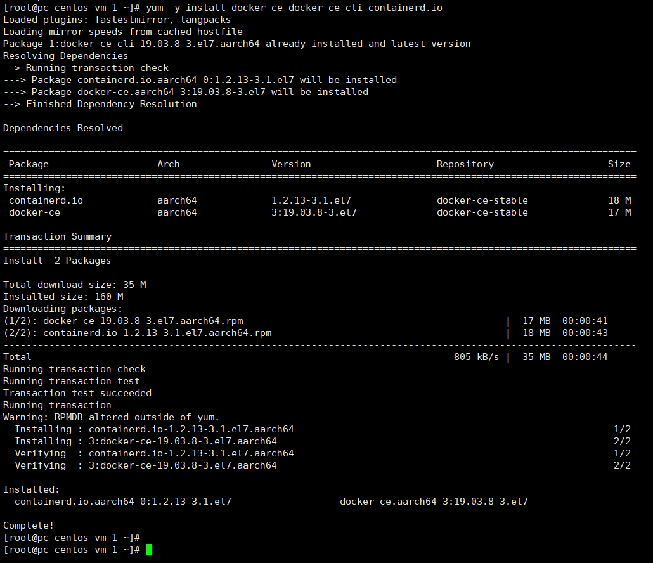Click the 'Transaction Summary' heading
Viewport: 653px width, 563px height.
(x=58, y=237)
